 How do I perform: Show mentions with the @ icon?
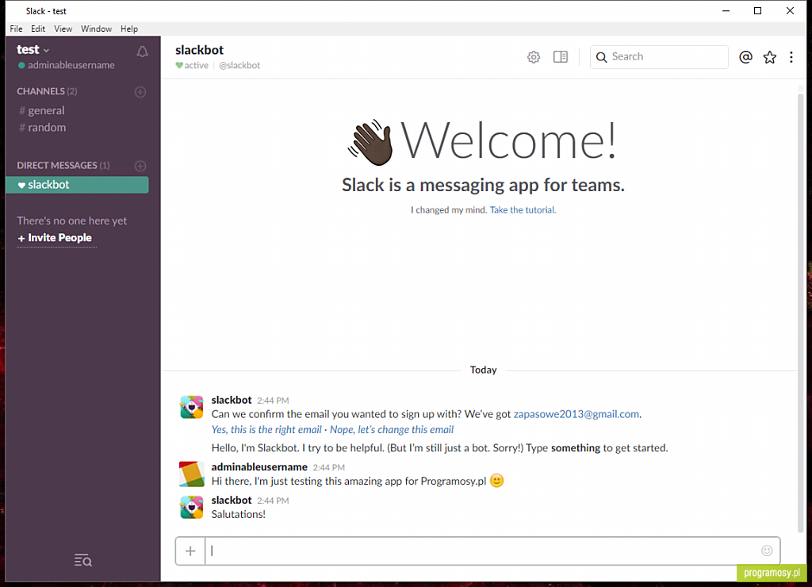point(745,57)
